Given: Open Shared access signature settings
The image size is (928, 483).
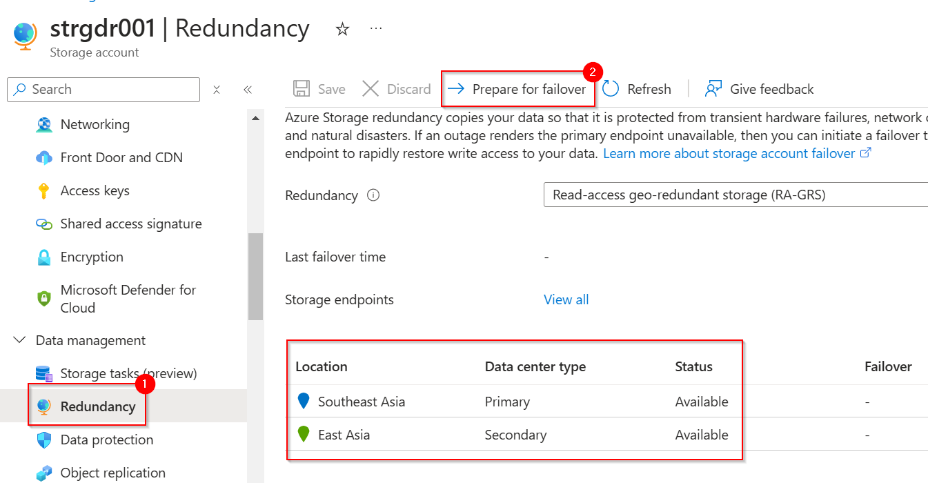Looking at the screenshot, I should (43, 224).
